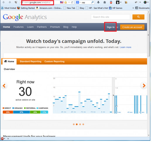Select the third carousel dot

80,124
